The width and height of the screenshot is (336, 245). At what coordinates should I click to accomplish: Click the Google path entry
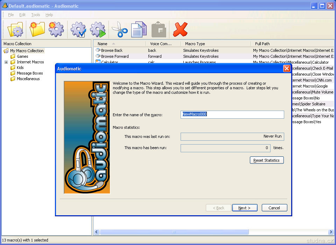point(310,86)
